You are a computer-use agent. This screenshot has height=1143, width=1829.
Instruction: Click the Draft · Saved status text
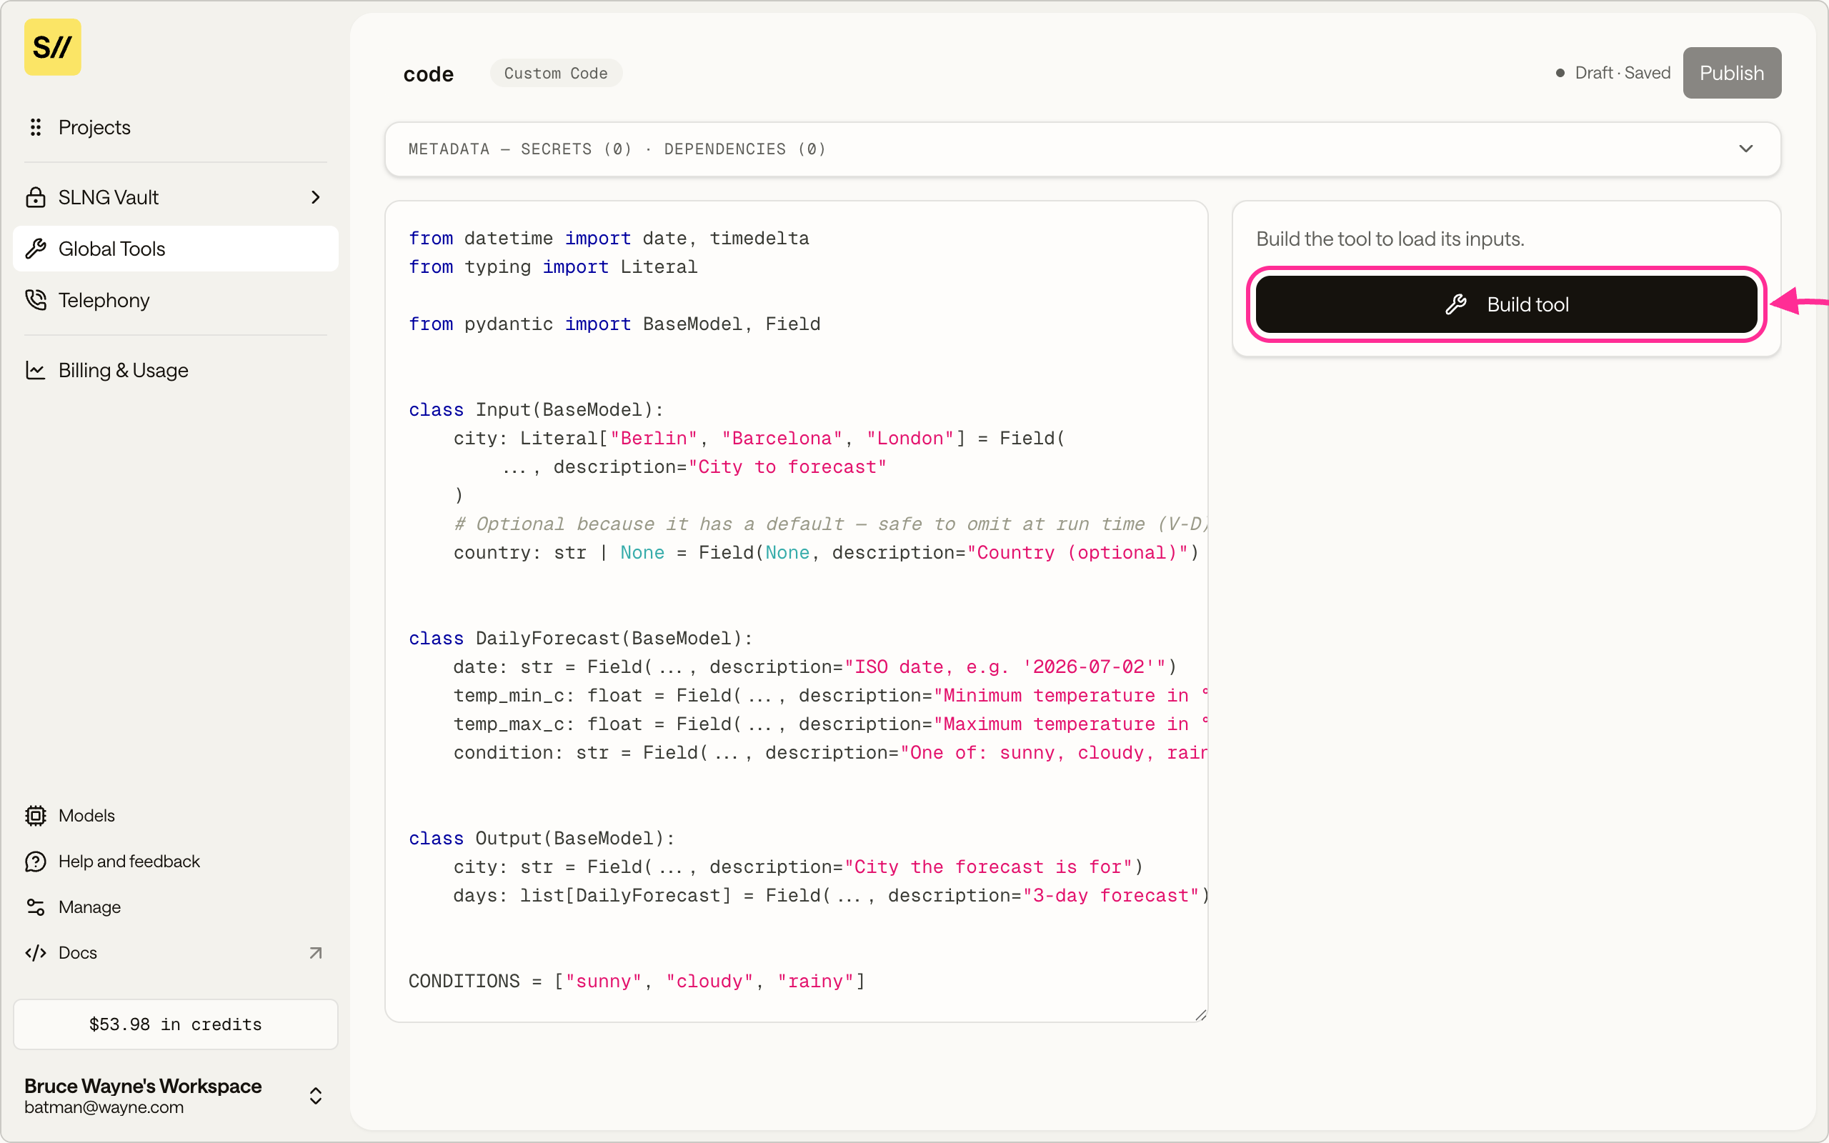(x=1623, y=73)
